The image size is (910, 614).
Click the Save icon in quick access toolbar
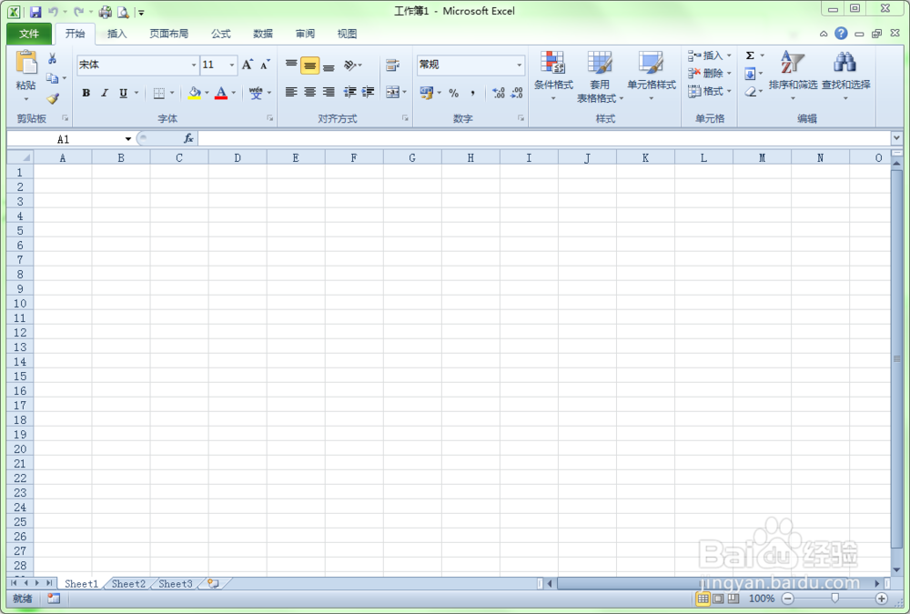tap(35, 12)
